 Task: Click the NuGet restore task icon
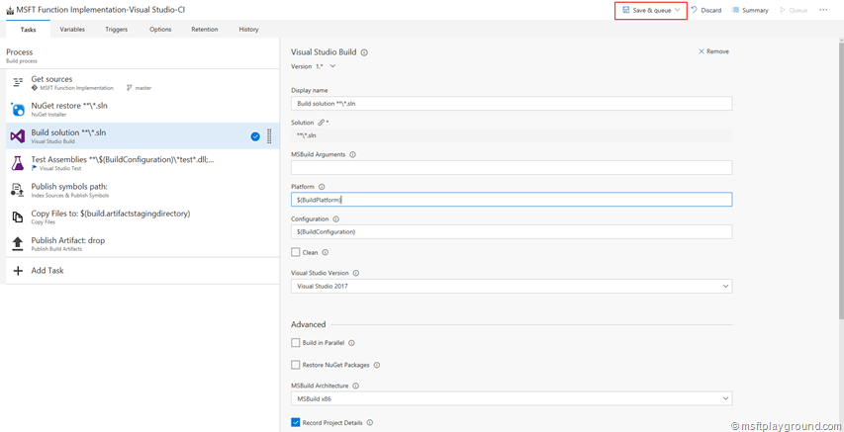pos(18,110)
